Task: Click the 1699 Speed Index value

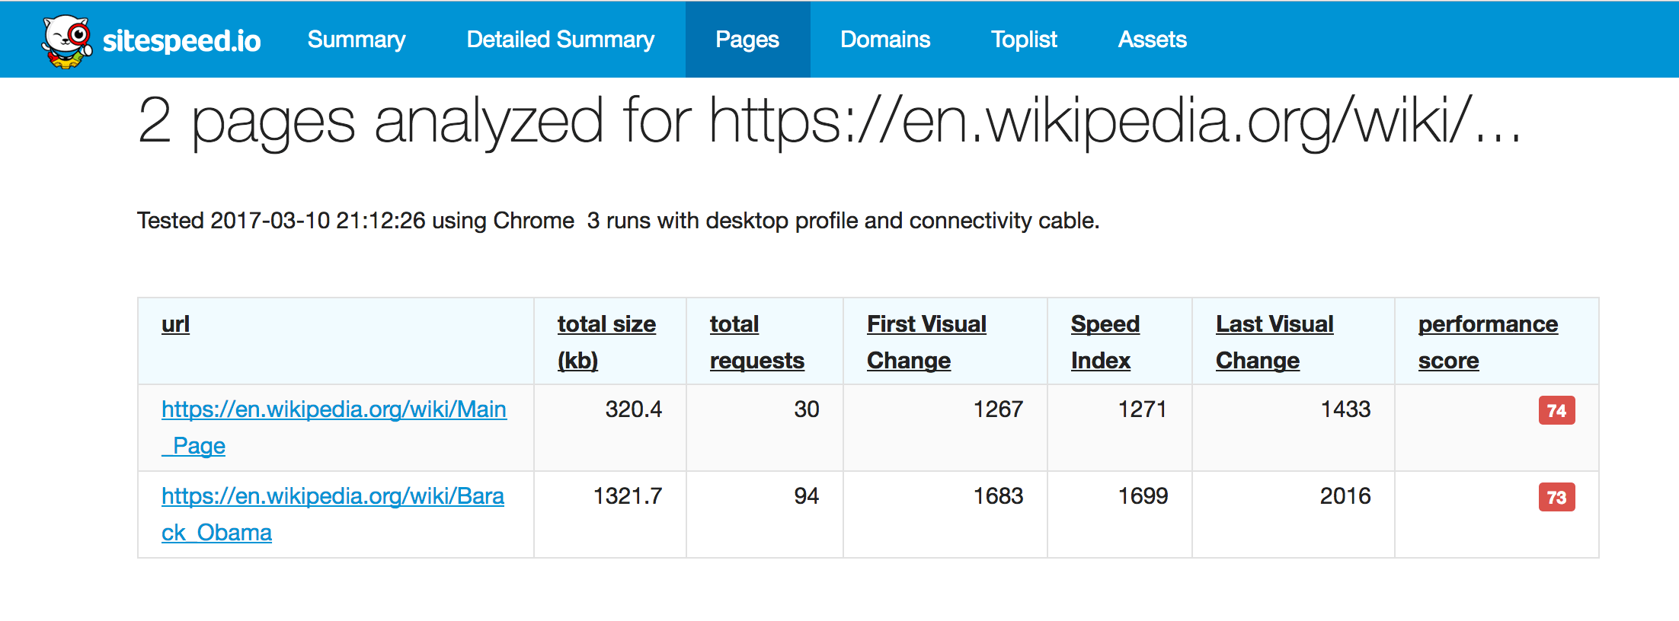Action: (1143, 496)
